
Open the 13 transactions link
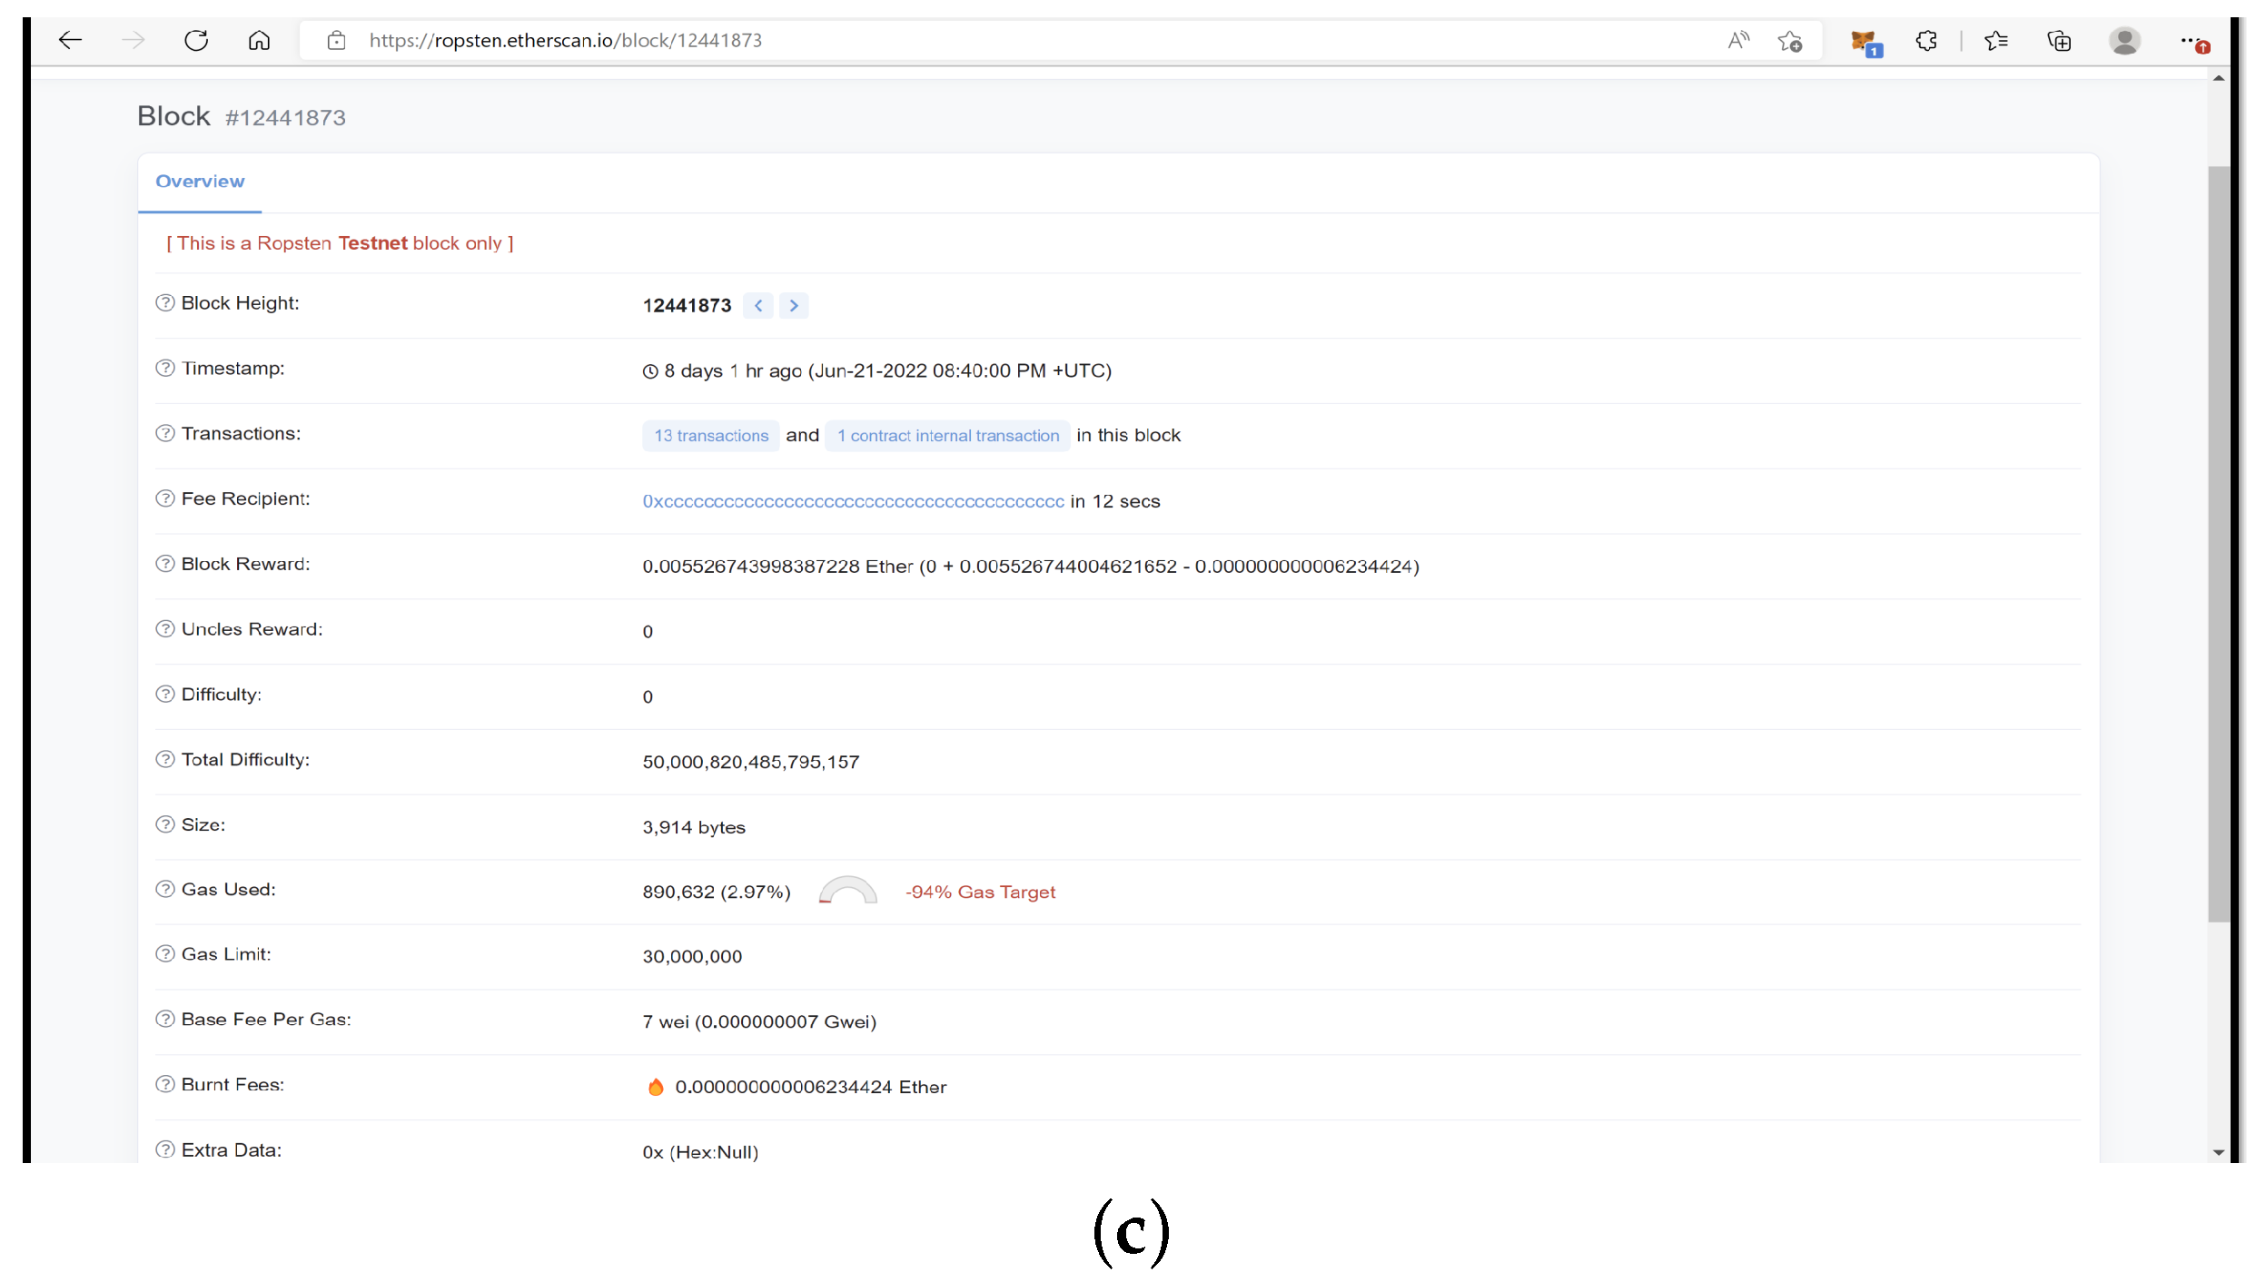tap(711, 436)
